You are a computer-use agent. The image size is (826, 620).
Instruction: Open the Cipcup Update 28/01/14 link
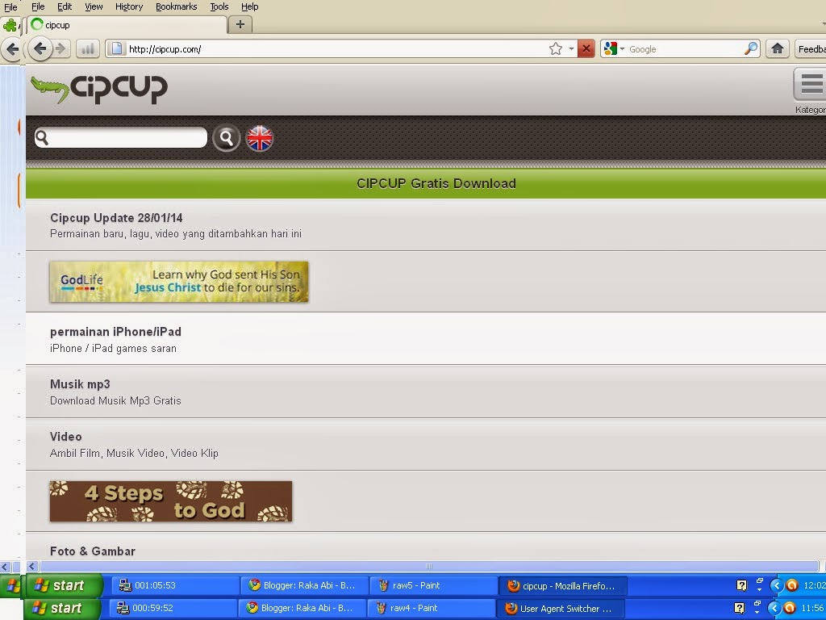116,218
